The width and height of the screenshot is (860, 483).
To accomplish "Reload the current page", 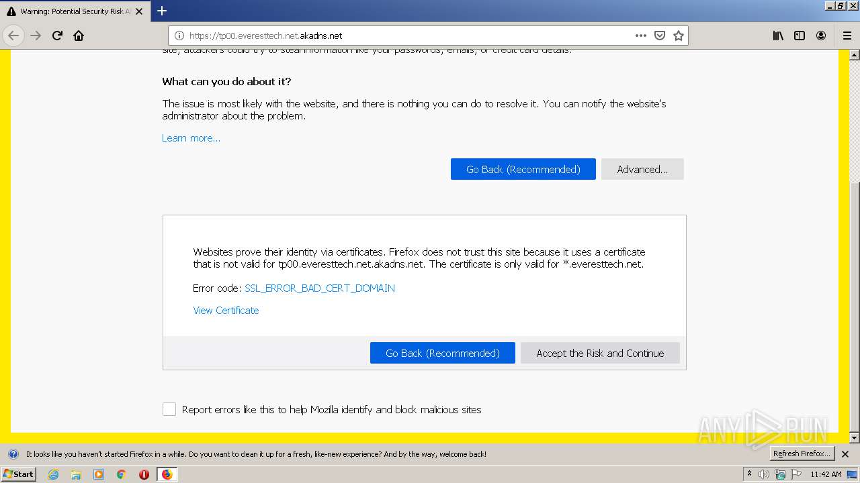I will 57,36.
